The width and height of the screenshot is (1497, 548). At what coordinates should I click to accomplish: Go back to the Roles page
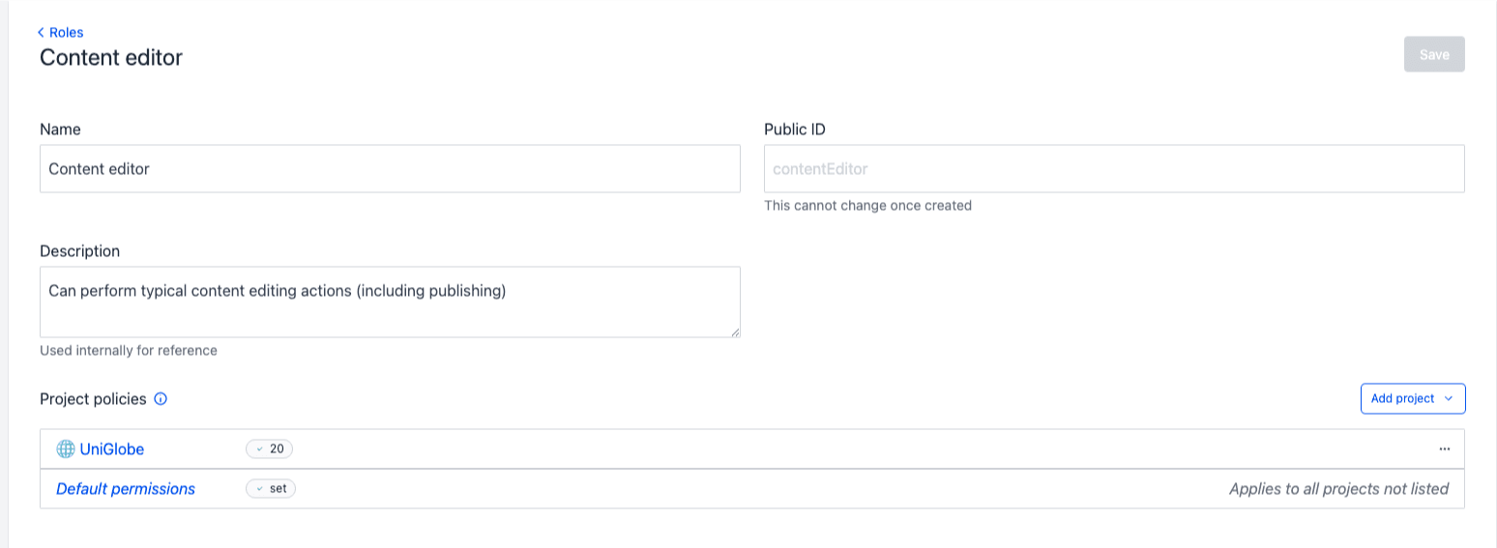click(66, 33)
